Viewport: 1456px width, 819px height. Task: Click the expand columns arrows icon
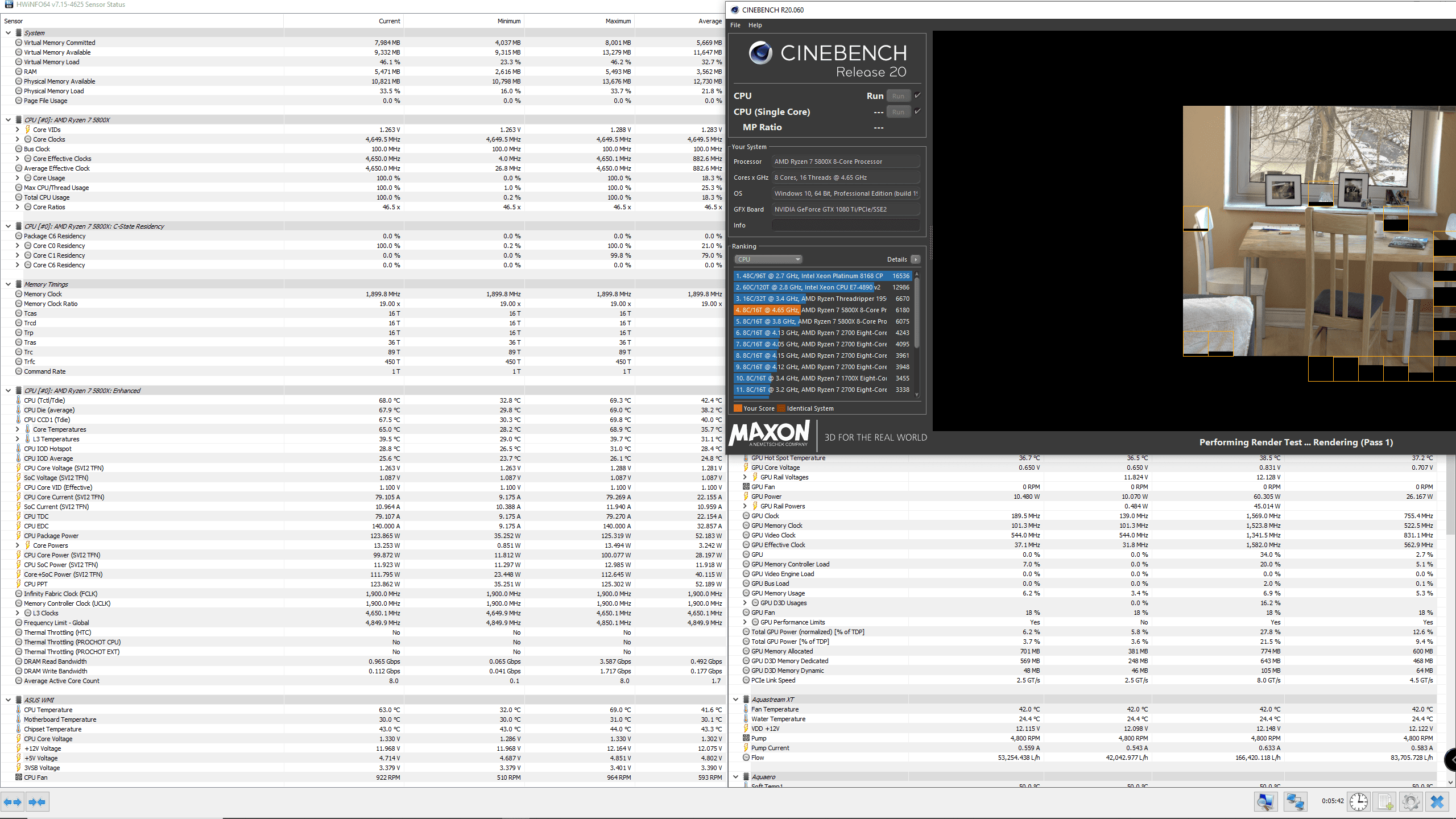[13, 802]
